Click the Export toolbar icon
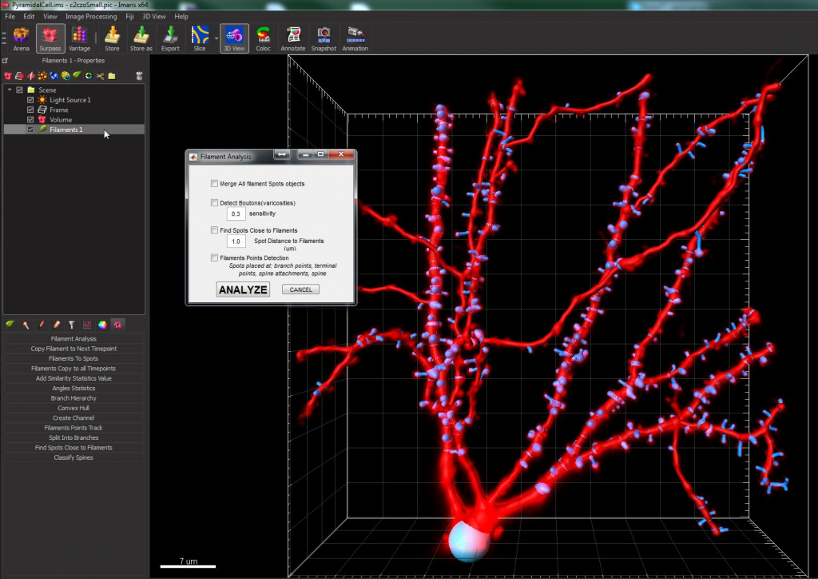This screenshot has width=818, height=579. click(x=170, y=39)
